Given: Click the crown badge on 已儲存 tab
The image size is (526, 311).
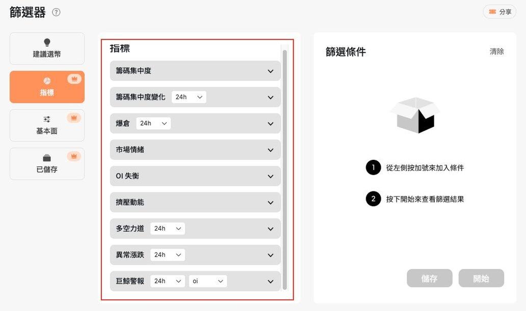Looking at the screenshot, I should [74, 156].
